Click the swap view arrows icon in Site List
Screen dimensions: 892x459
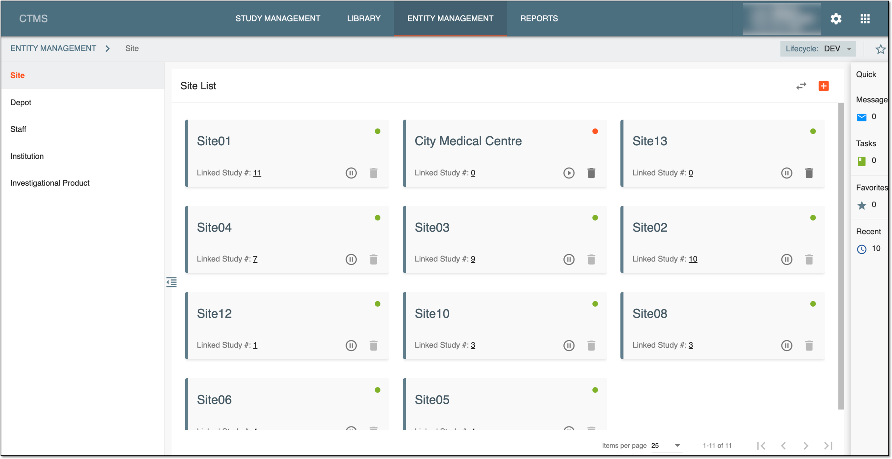pos(801,86)
